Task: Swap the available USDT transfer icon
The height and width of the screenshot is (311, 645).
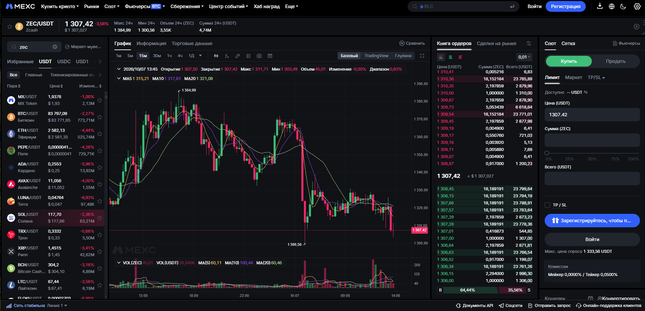Action: 586,92
